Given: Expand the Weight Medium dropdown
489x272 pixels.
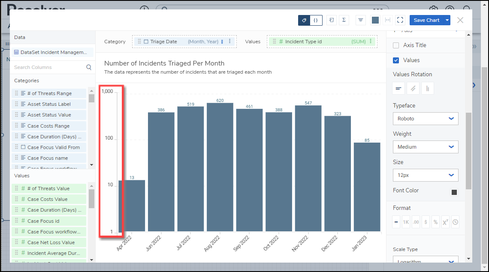Looking at the screenshot, I should coord(425,147).
